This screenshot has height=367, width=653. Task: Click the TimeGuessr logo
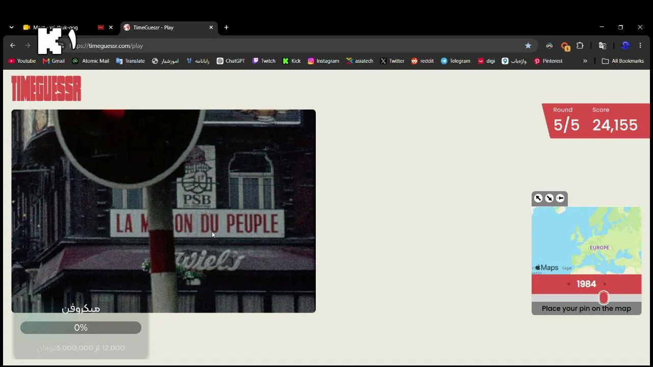pyautogui.click(x=46, y=89)
